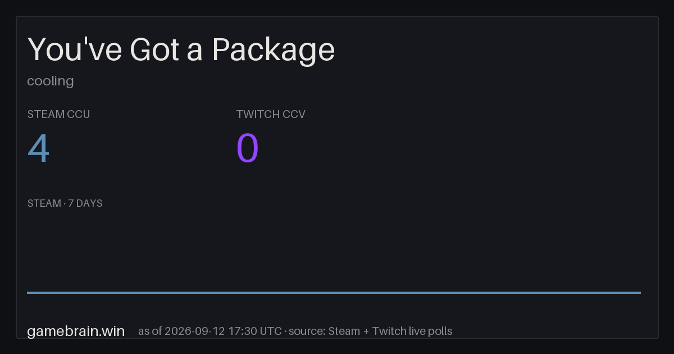The width and height of the screenshot is (674, 354).
Task: Click the "live polls" words in the footer
Action: pos(430,331)
